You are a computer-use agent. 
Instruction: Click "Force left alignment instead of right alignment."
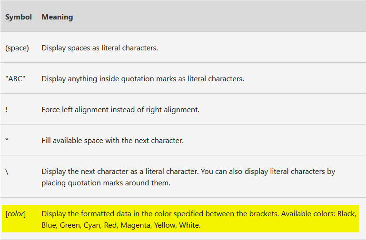click(120, 109)
